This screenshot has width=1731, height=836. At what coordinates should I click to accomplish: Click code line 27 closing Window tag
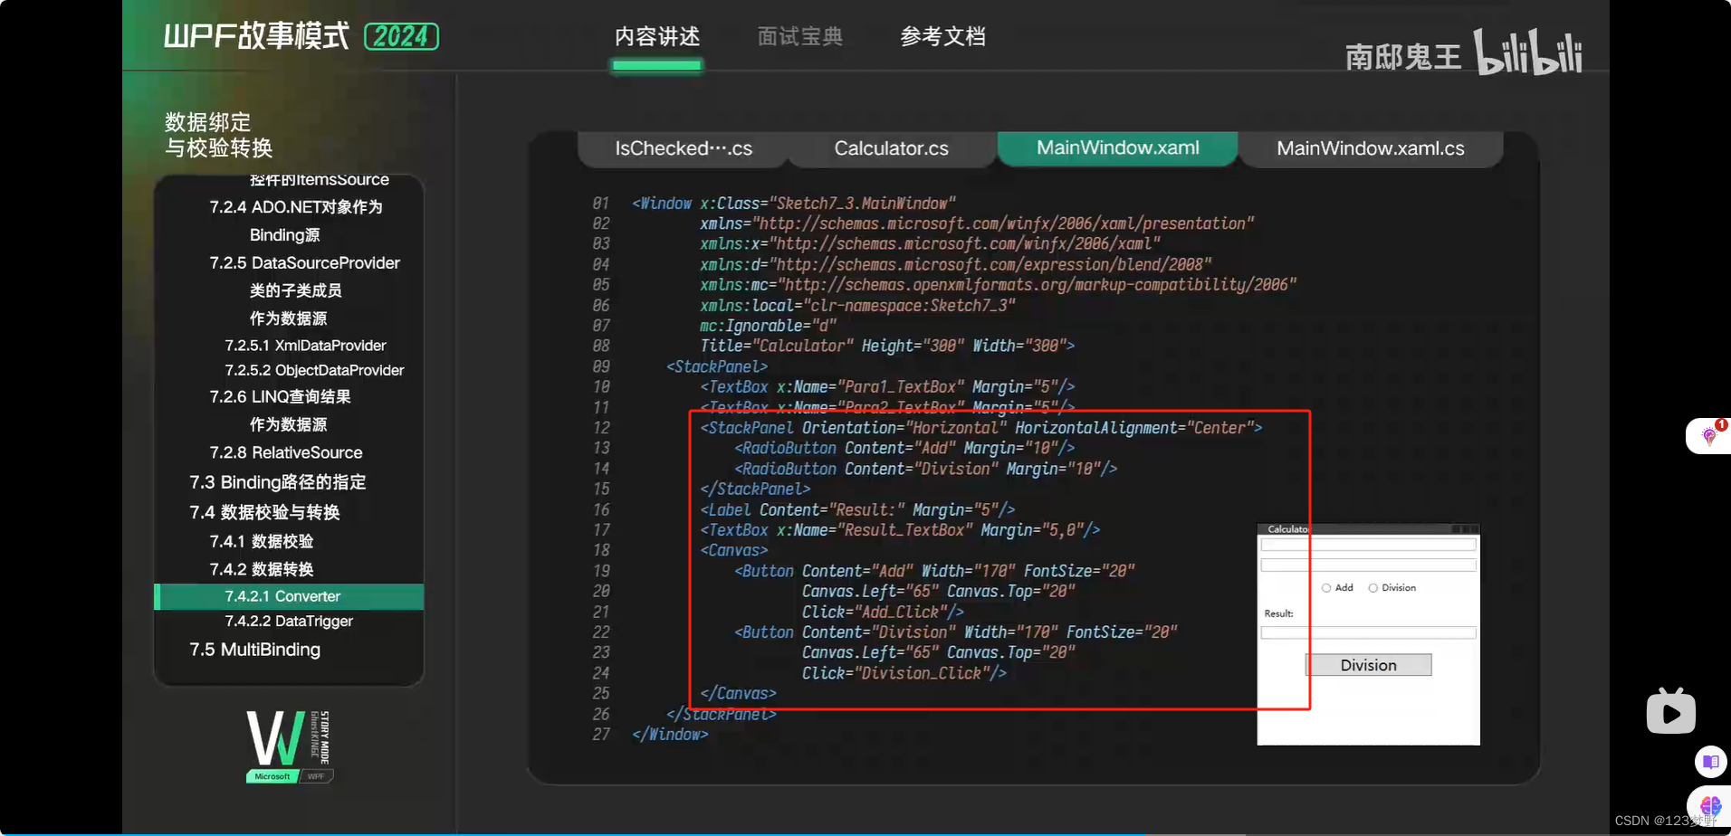tap(670, 734)
